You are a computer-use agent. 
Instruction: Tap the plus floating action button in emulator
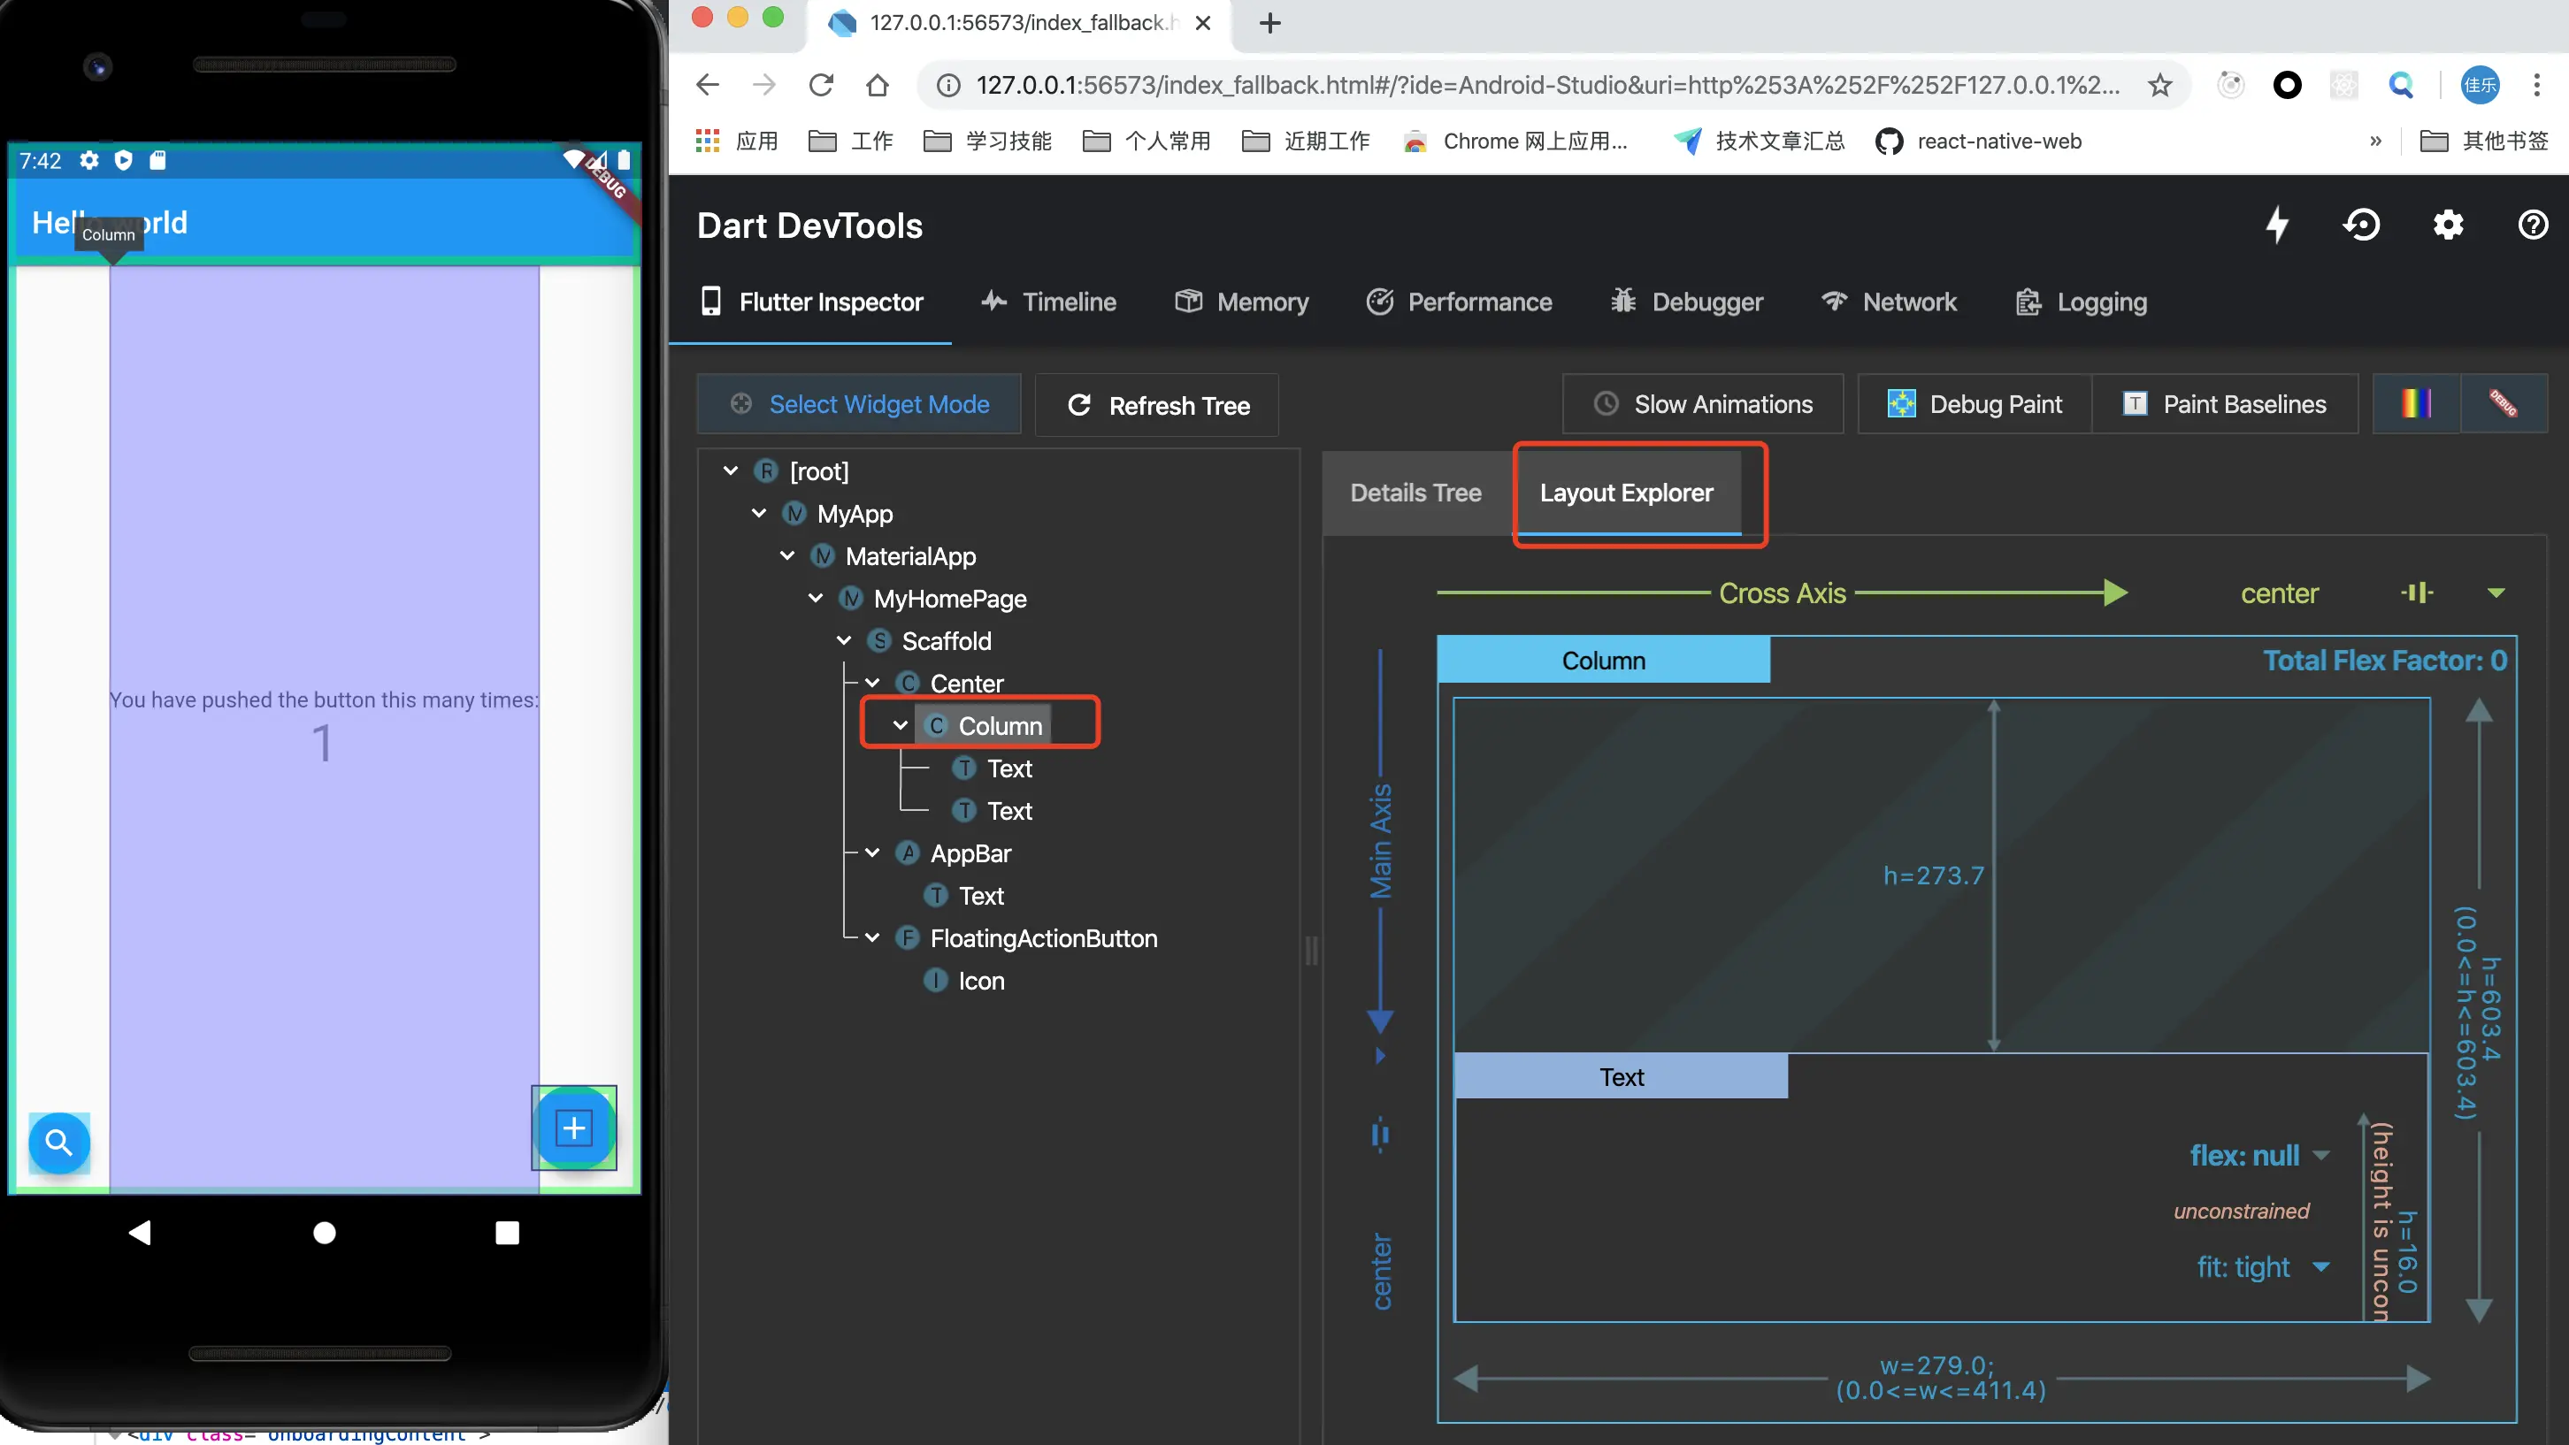[x=573, y=1128]
